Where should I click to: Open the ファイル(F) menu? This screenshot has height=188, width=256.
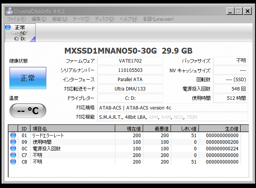click(17, 19)
